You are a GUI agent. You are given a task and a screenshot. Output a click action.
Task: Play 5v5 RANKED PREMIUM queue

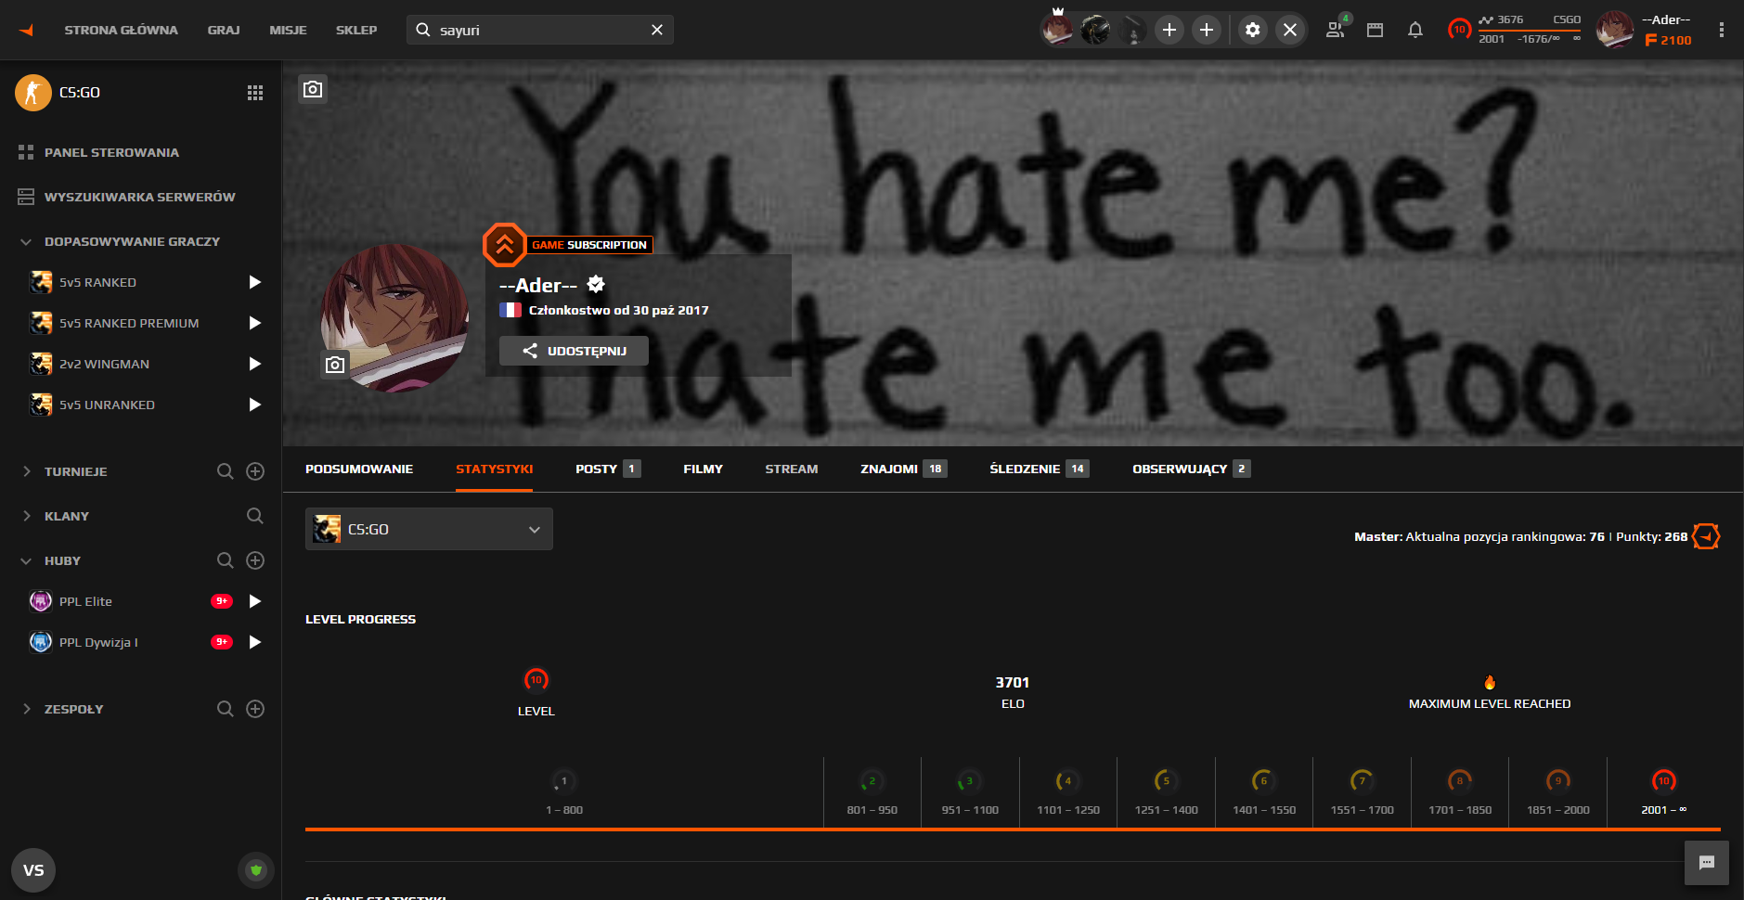[255, 323]
